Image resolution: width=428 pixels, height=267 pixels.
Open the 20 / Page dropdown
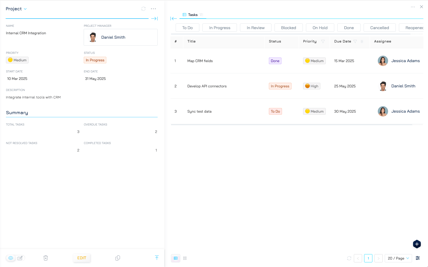click(x=398, y=258)
